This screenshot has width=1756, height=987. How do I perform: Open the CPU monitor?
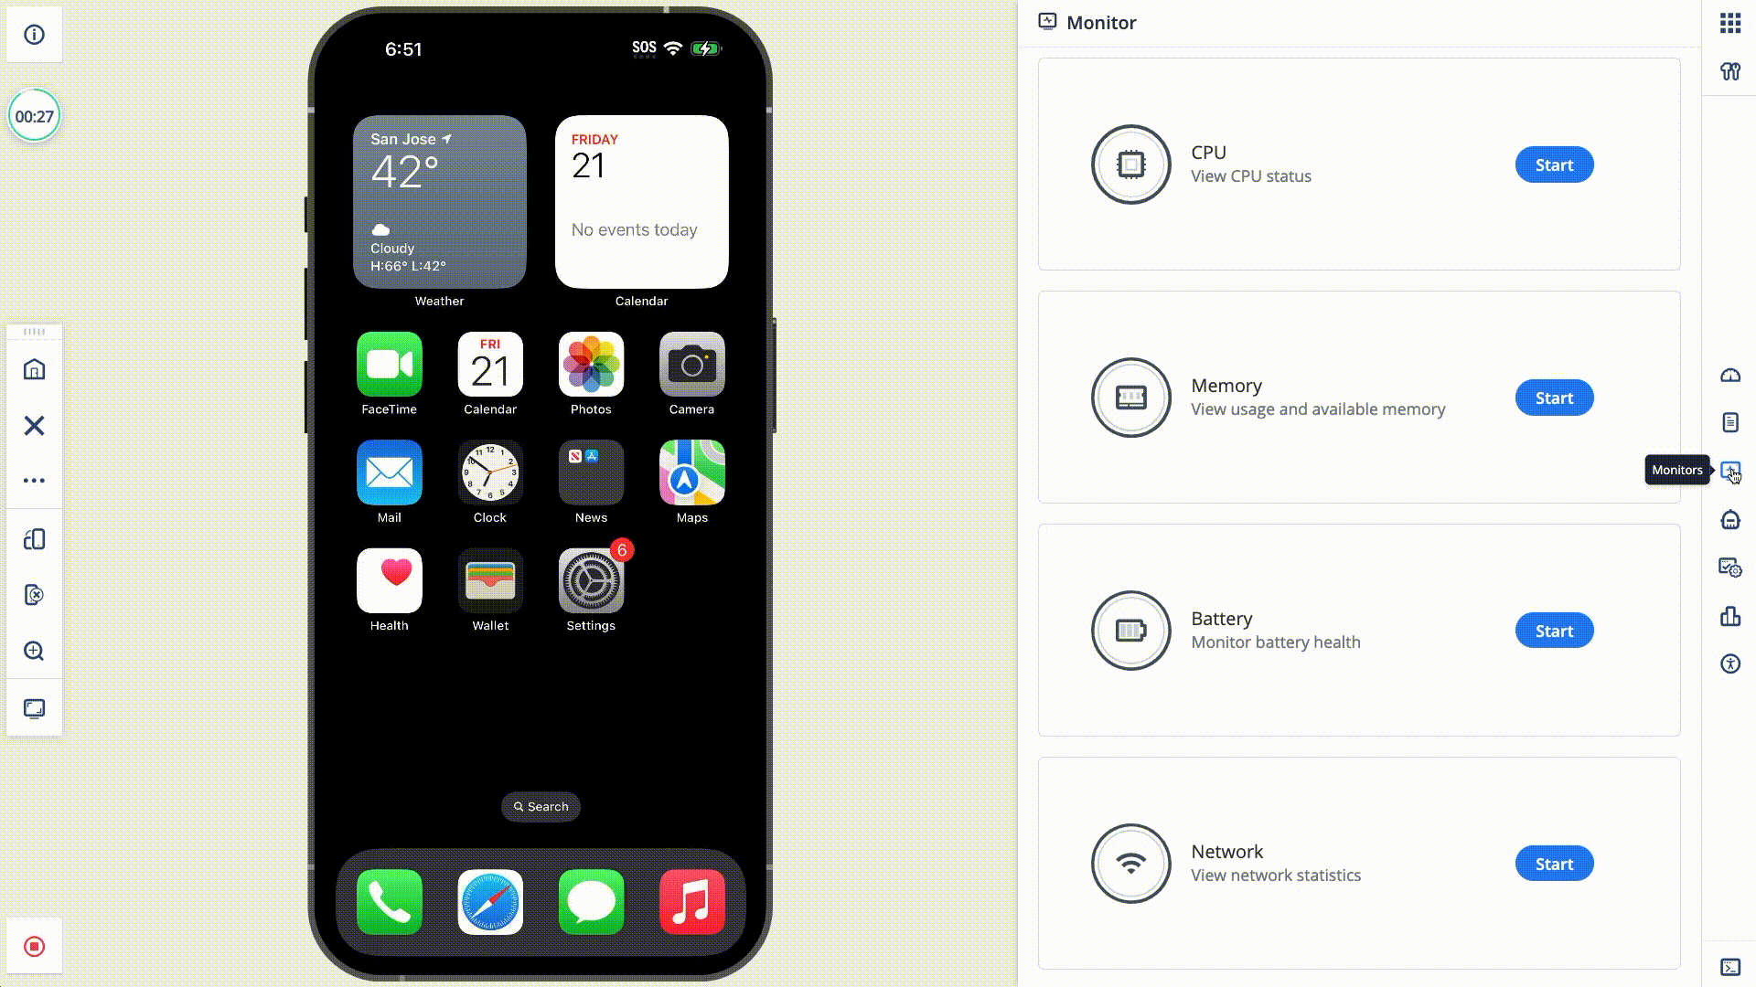(1553, 164)
